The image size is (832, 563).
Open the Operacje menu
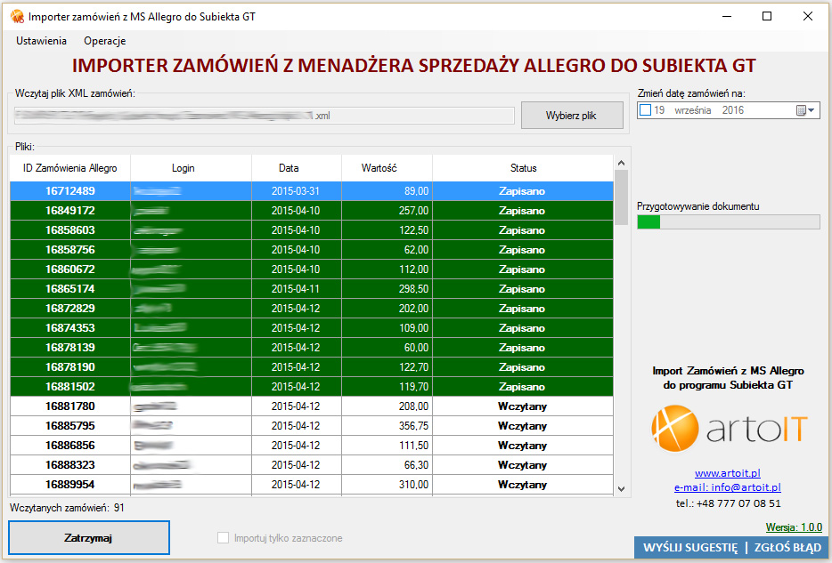pyautogui.click(x=104, y=41)
